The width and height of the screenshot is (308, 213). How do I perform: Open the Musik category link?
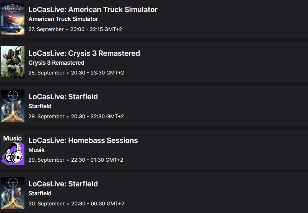37,150
